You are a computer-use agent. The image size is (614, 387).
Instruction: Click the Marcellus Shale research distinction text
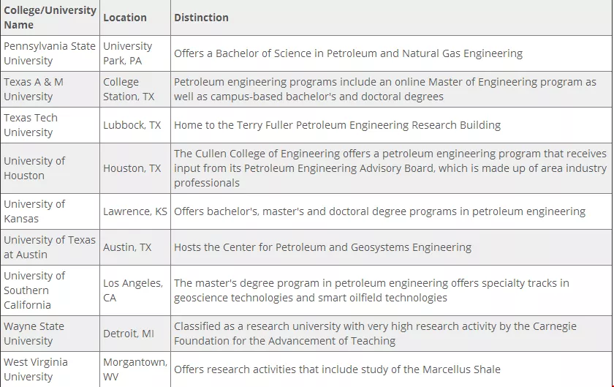[x=337, y=369]
